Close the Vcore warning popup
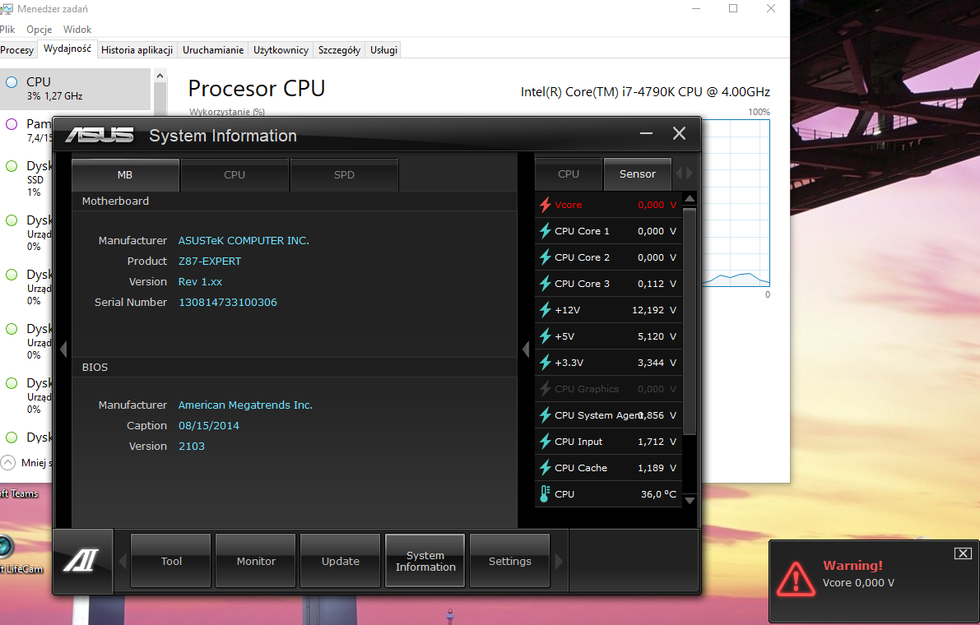 [963, 553]
